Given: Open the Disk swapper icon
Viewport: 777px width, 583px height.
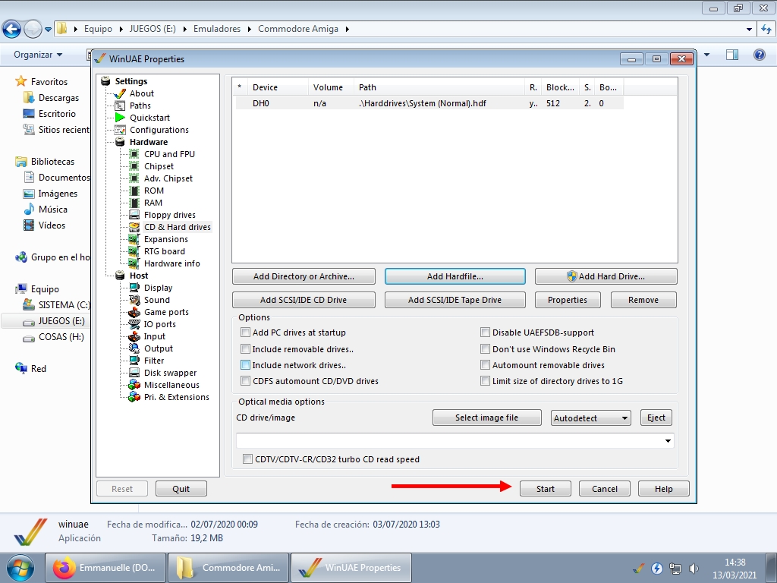Looking at the screenshot, I should pos(134,372).
